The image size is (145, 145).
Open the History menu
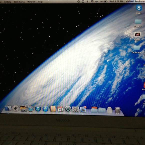click(7, 2)
